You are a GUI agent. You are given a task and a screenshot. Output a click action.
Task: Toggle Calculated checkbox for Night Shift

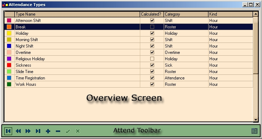[x=152, y=46]
